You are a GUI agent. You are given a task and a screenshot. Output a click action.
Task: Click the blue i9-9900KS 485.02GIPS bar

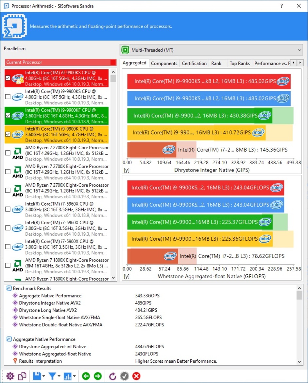click(209, 99)
